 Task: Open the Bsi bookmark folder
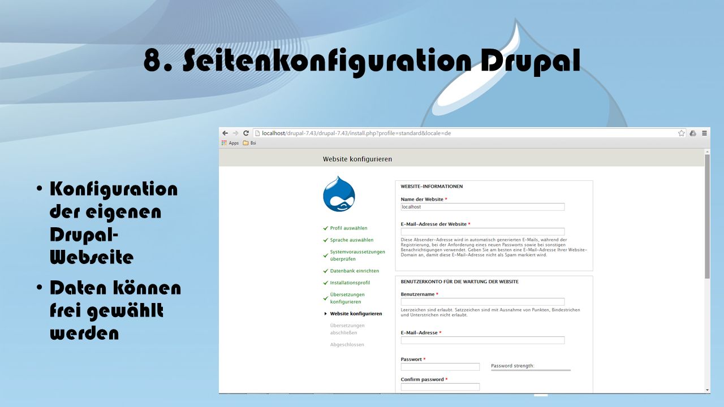pos(249,143)
